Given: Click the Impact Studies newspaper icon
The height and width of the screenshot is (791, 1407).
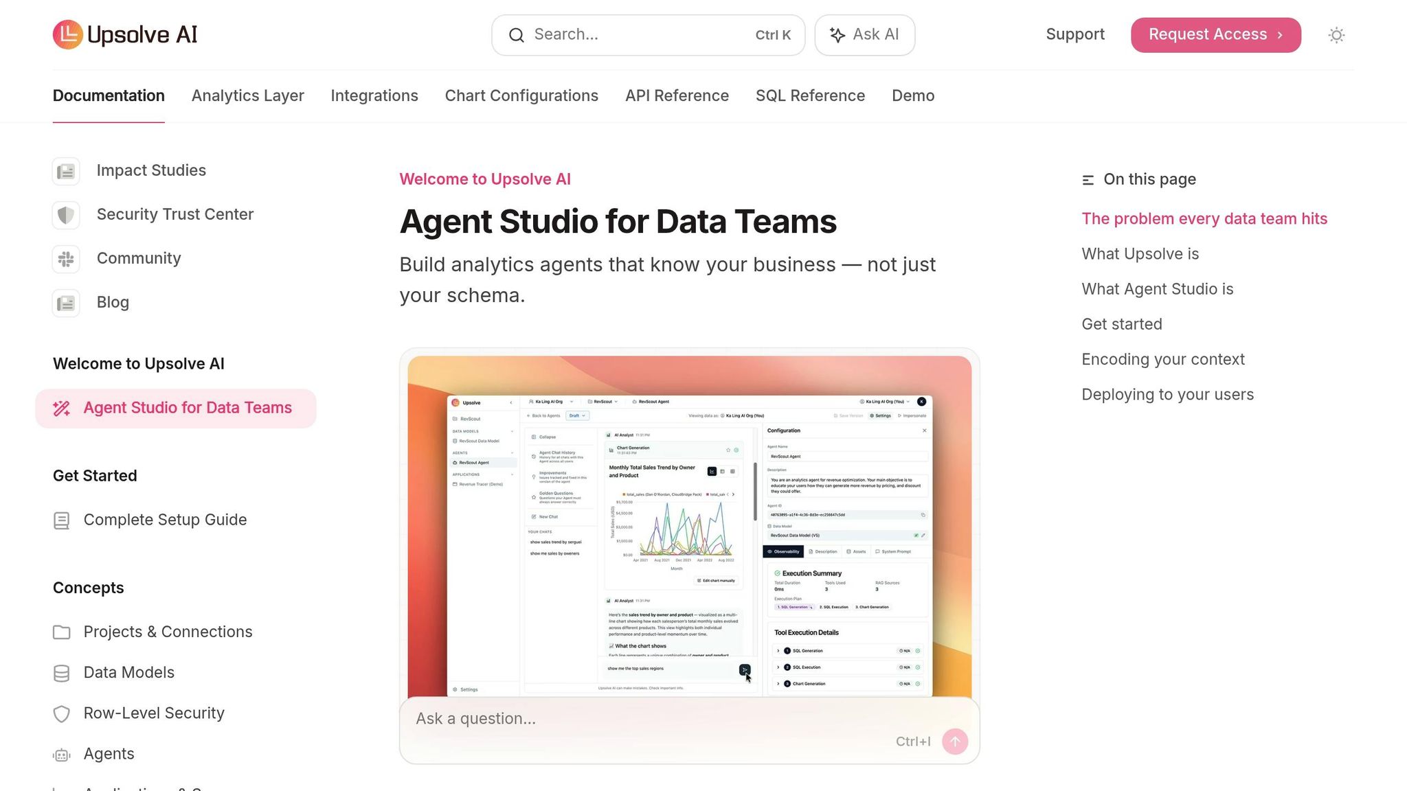Looking at the screenshot, I should tap(66, 171).
